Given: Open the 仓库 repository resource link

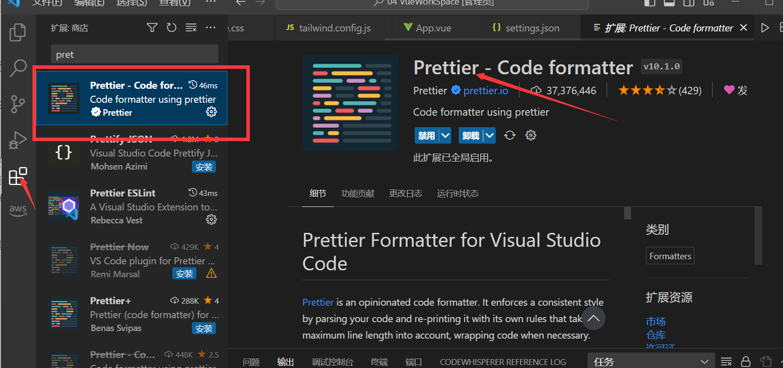Looking at the screenshot, I should coord(656,335).
